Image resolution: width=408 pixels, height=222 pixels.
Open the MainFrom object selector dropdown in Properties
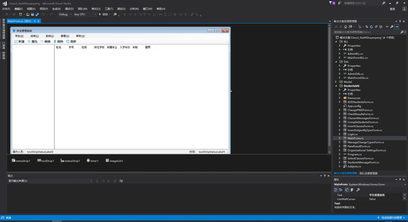[405, 184]
